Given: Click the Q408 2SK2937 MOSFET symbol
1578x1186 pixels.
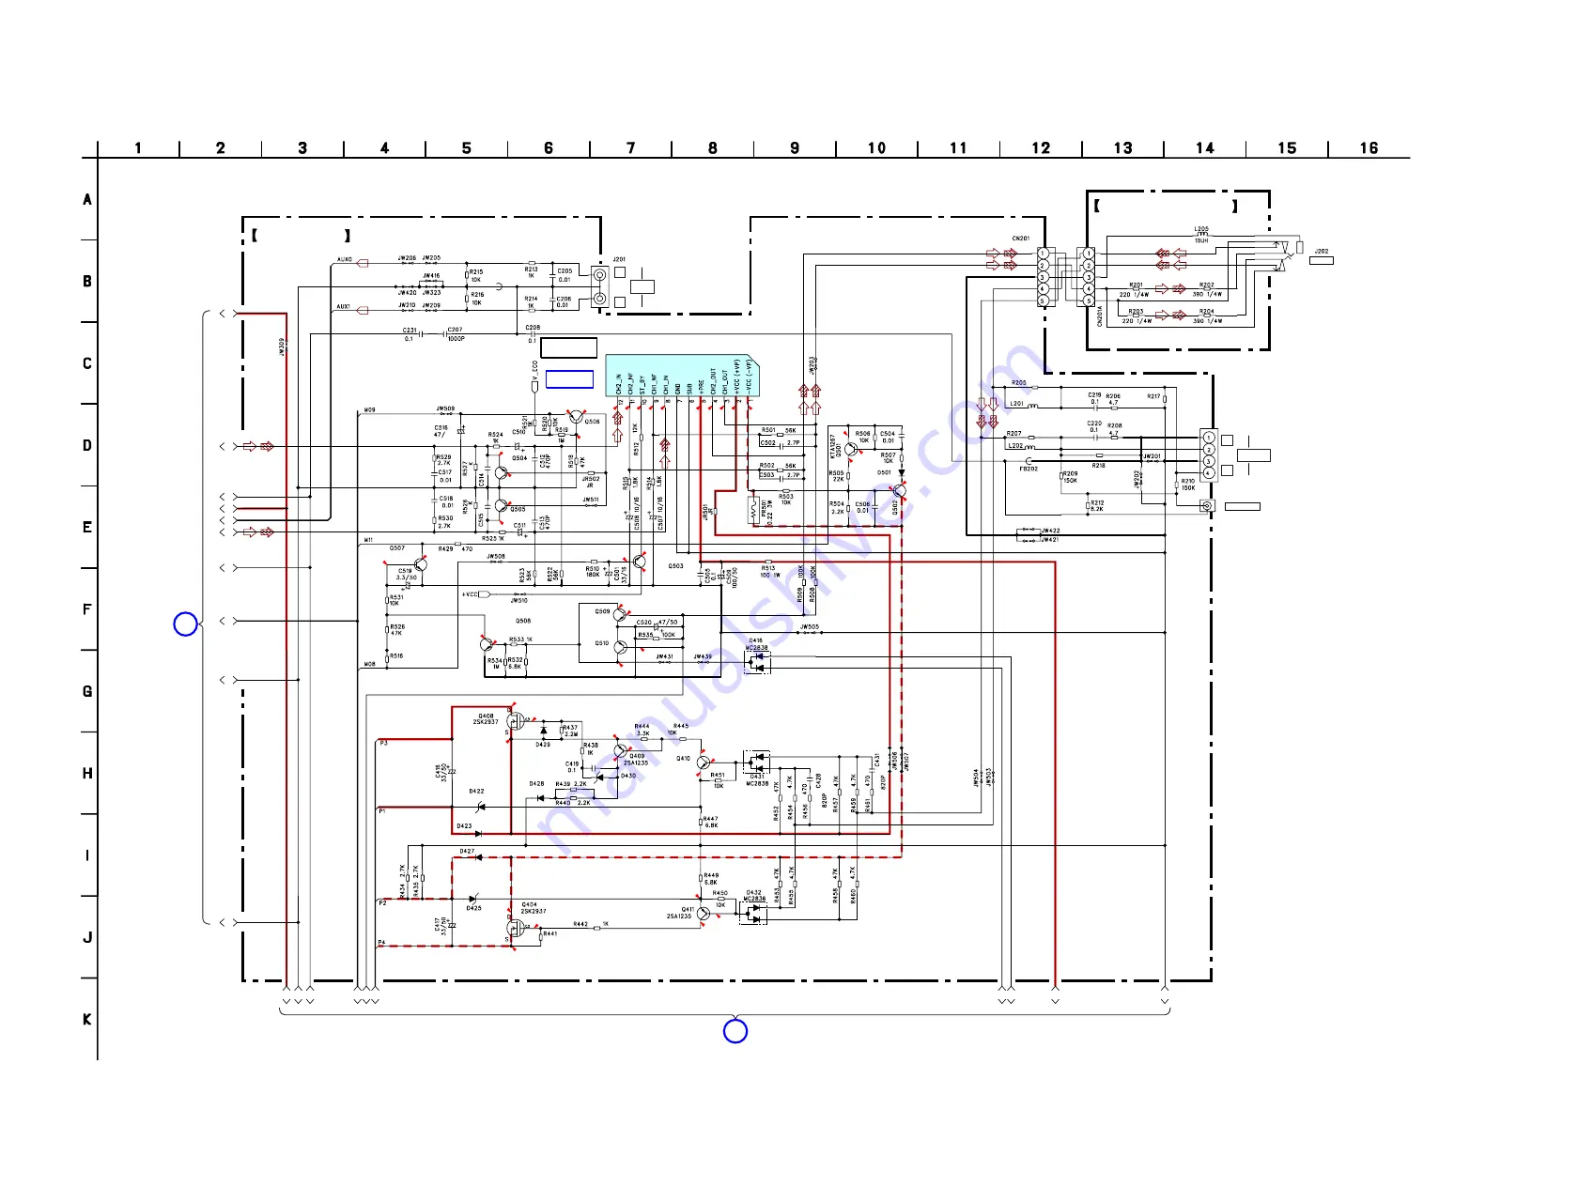Looking at the screenshot, I should coord(514,721).
